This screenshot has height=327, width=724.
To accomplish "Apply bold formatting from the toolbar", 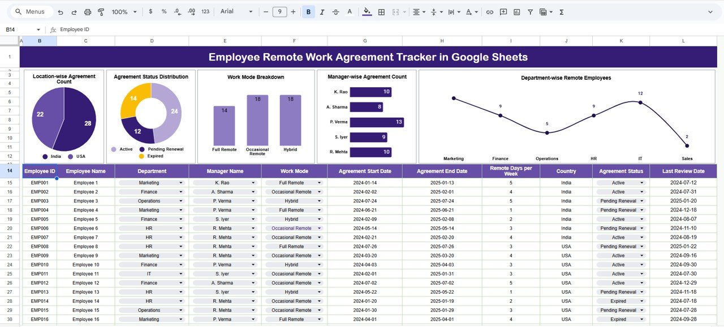I will click(308, 11).
